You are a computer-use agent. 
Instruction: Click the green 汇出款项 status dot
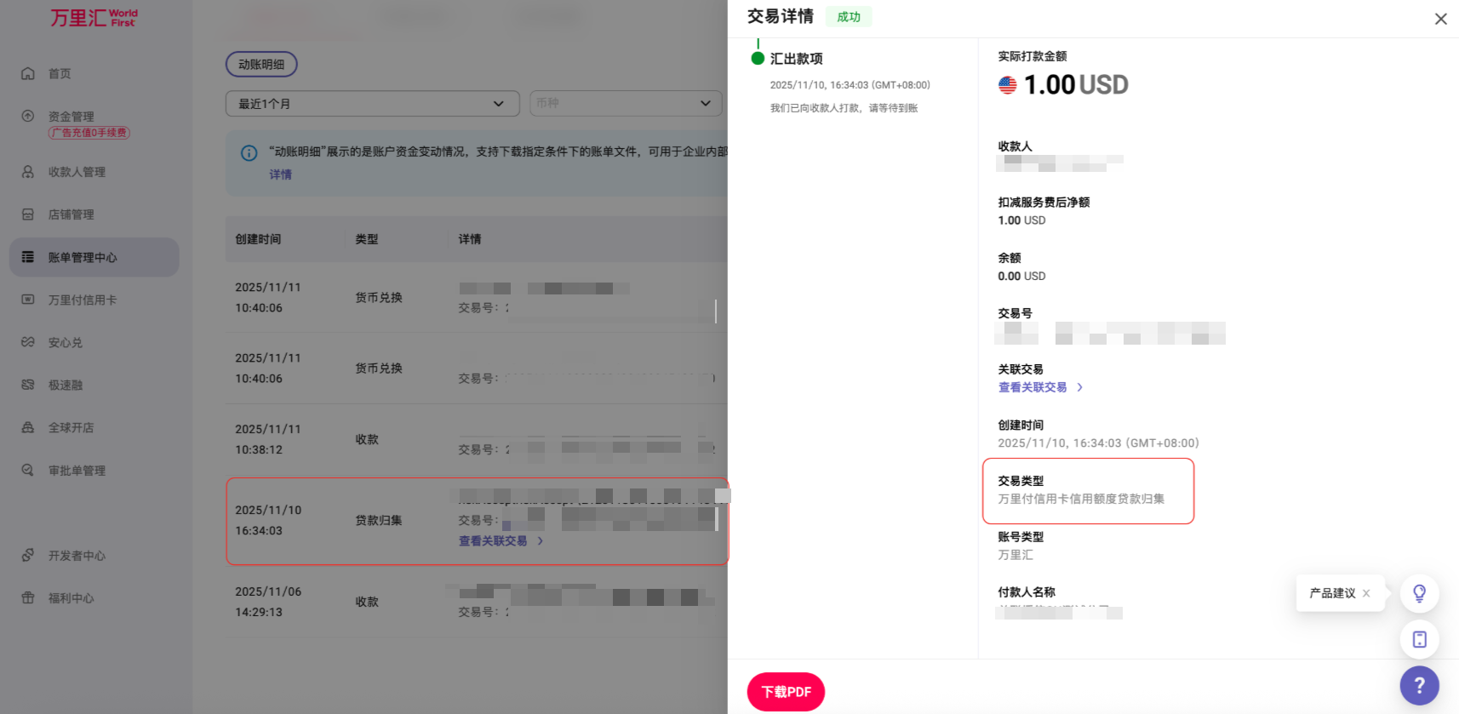tap(758, 58)
